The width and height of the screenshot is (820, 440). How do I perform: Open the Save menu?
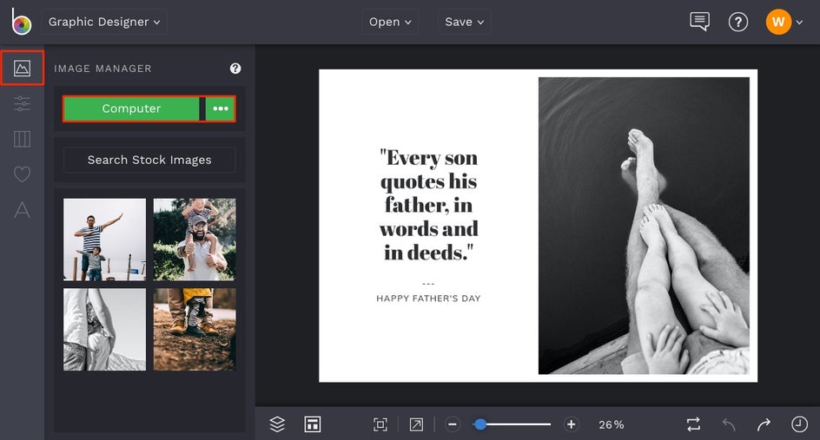(x=465, y=22)
